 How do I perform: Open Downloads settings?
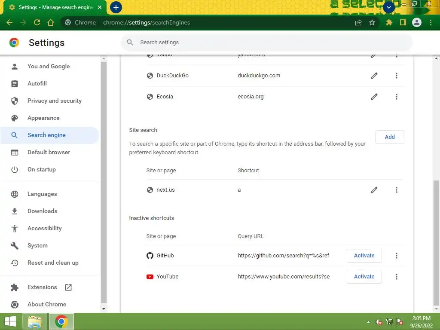tap(43, 211)
